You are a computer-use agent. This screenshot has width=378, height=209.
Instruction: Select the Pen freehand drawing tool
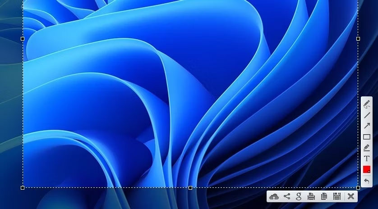367,105
